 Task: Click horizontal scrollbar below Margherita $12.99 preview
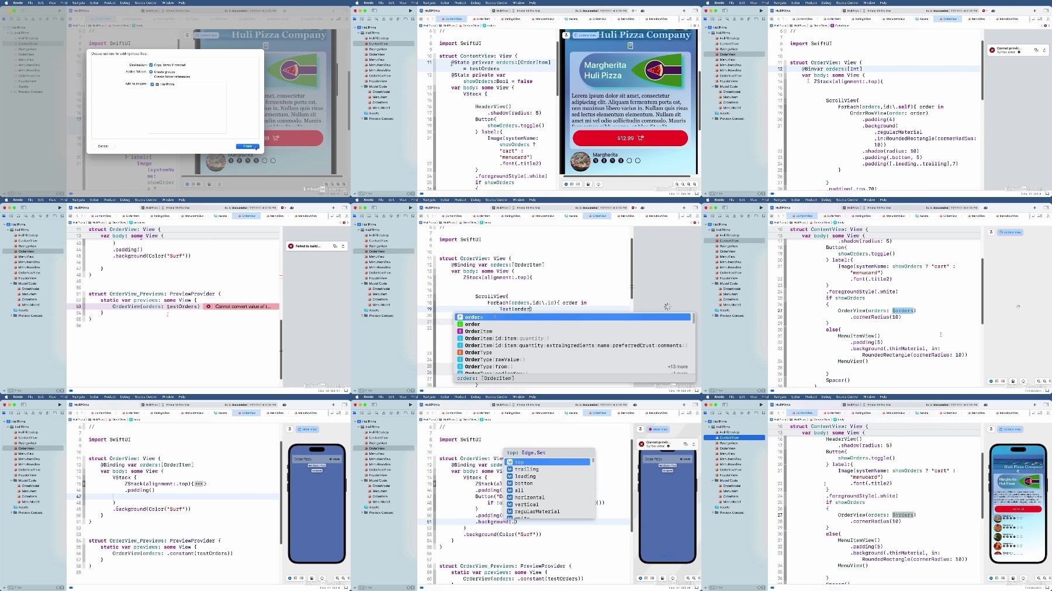pos(626,175)
